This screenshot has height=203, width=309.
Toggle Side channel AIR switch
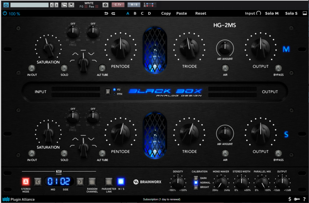point(225,153)
